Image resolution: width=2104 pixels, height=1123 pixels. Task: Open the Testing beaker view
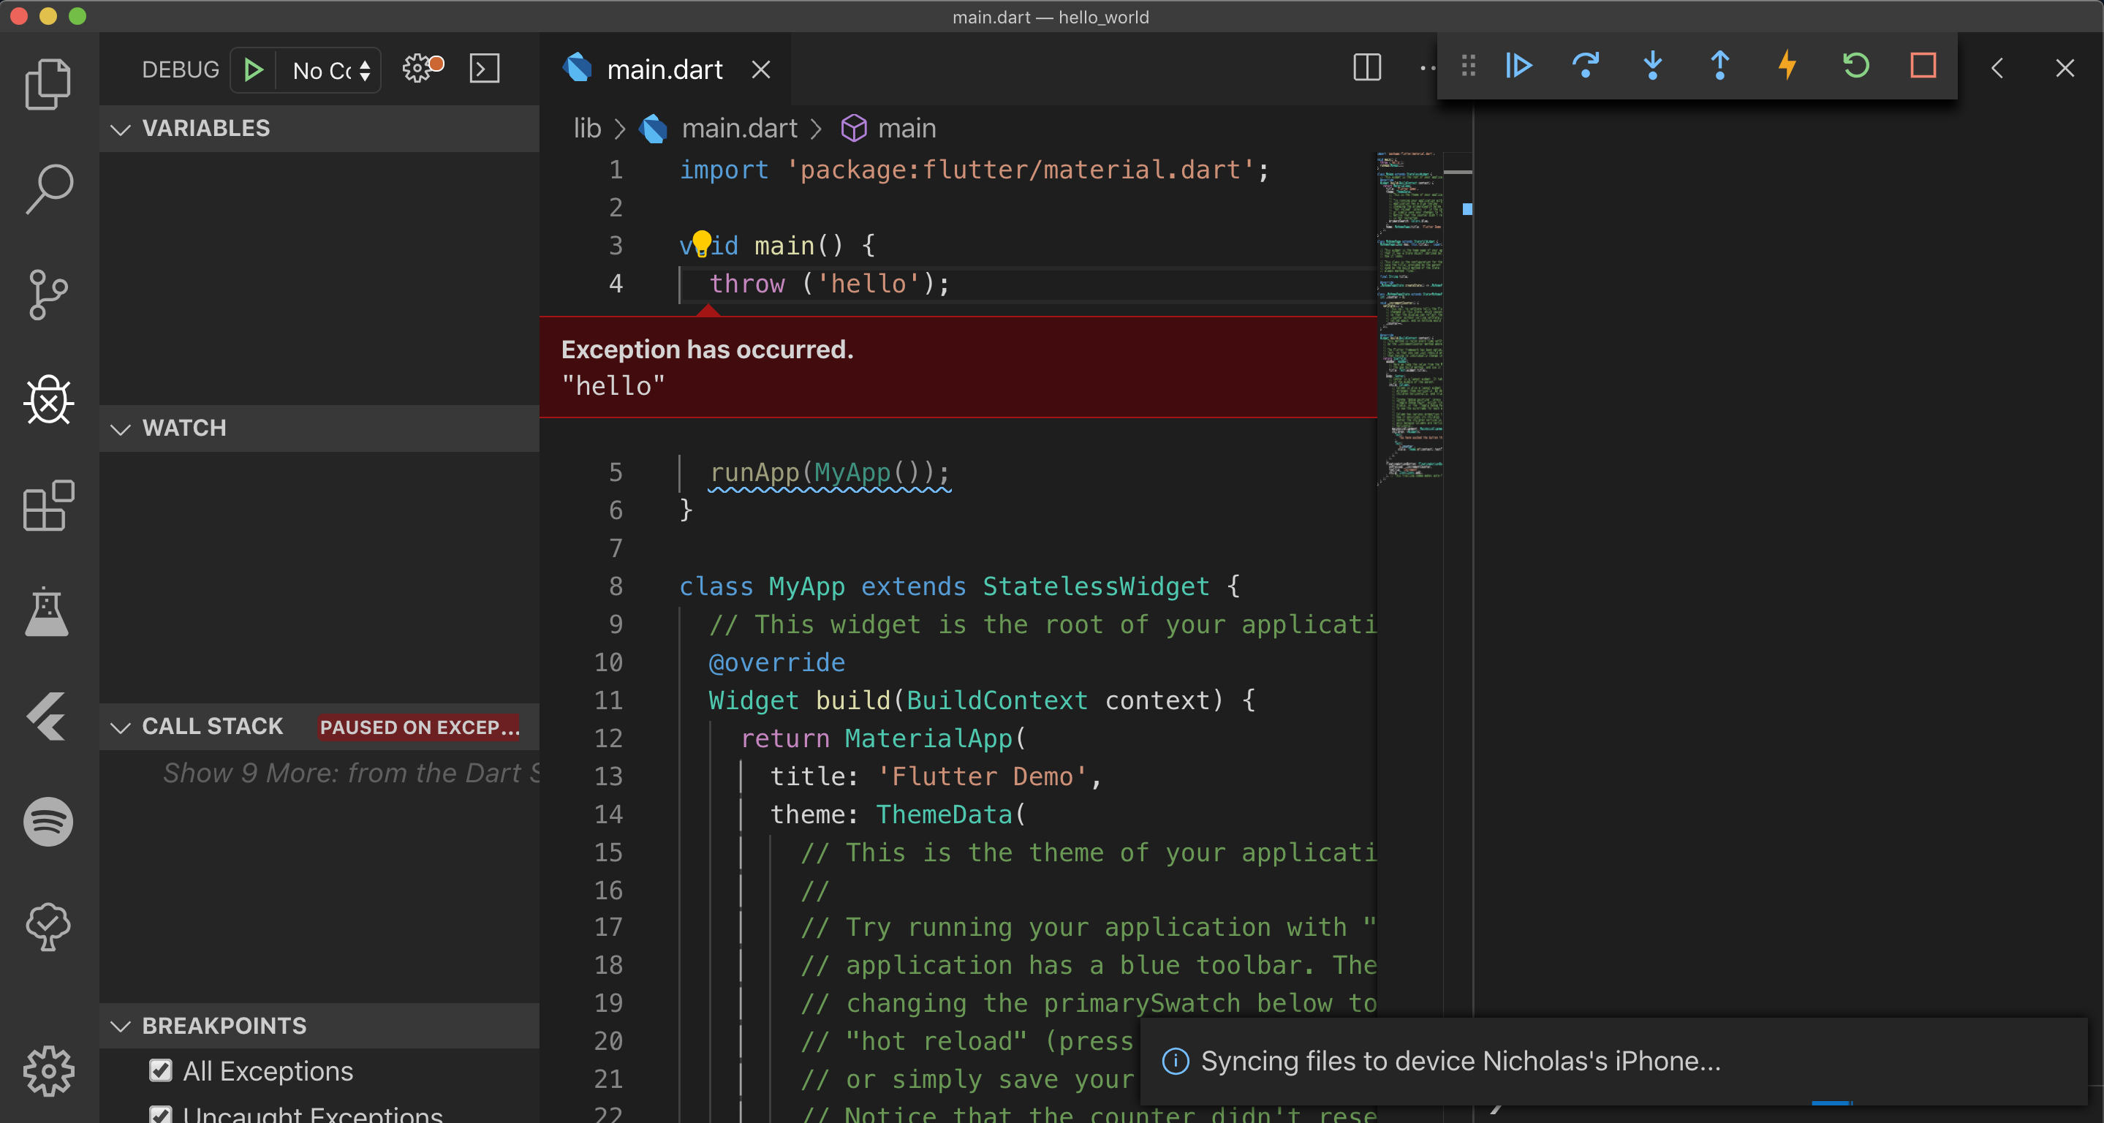point(48,611)
